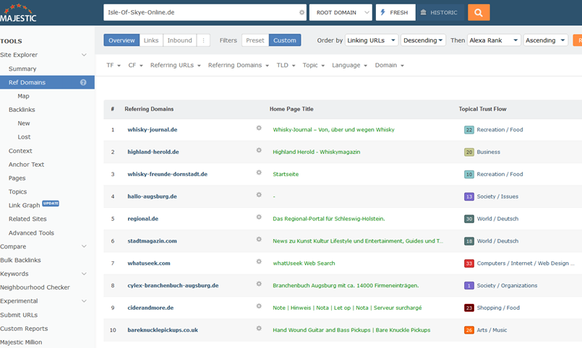Switch to the Links tab

151,40
